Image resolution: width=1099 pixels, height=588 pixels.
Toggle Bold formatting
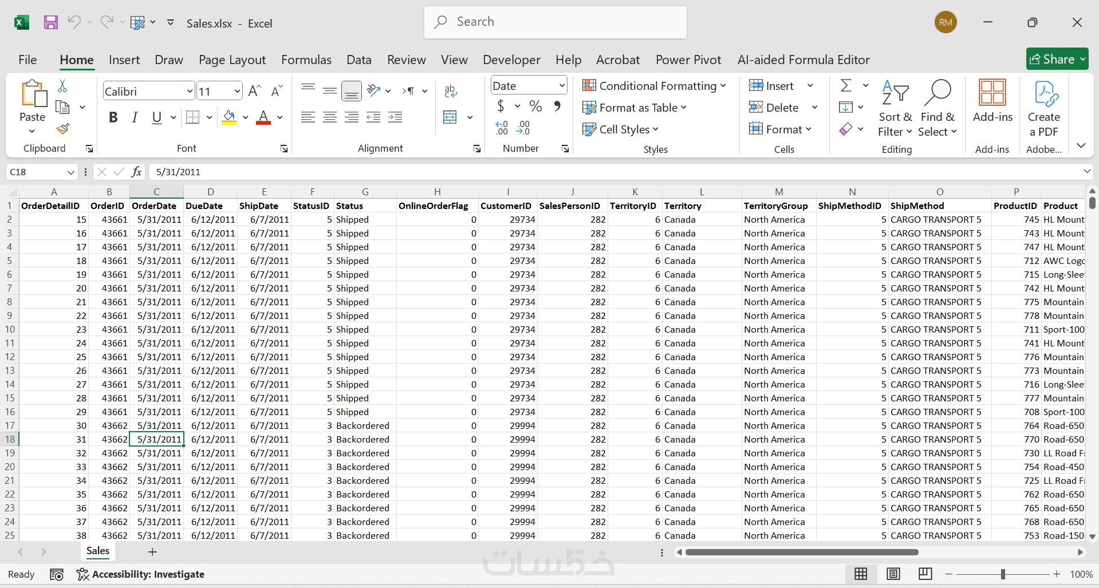tap(113, 117)
